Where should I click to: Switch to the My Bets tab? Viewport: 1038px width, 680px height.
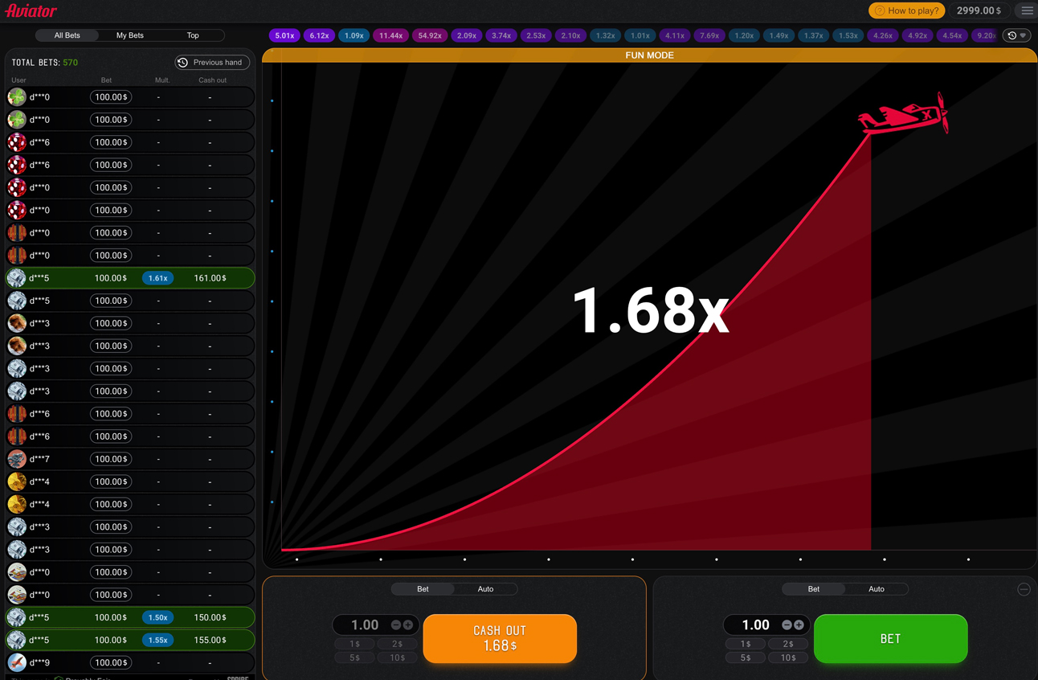(x=130, y=35)
